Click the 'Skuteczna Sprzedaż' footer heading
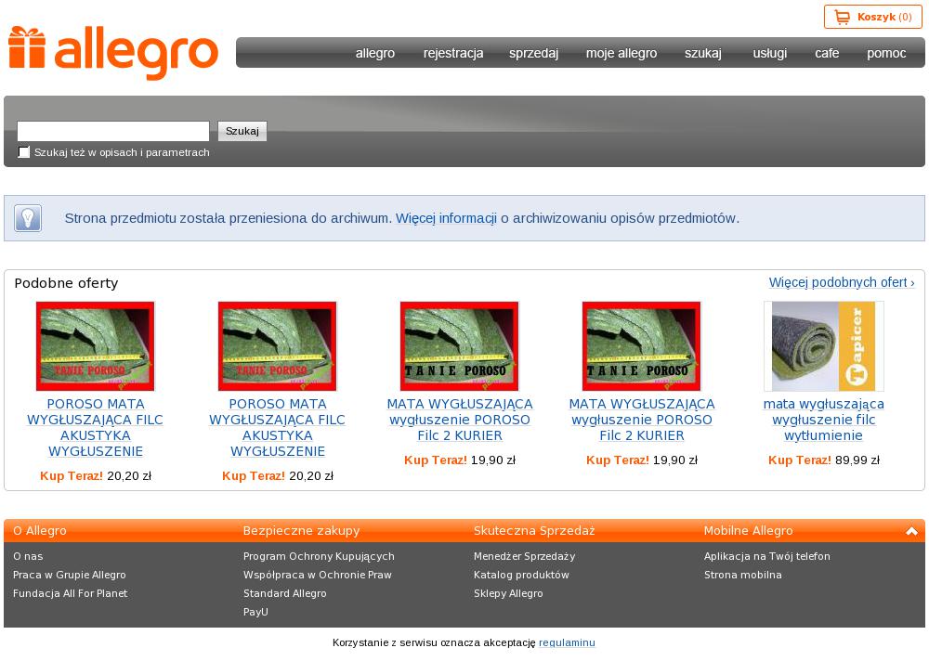This screenshot has width=929, height=661. pyautogui.click(x=534, y=531)
